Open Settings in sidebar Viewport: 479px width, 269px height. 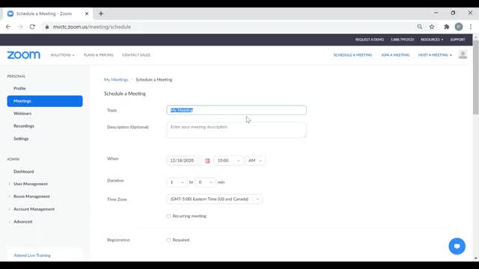coord(21,139)
